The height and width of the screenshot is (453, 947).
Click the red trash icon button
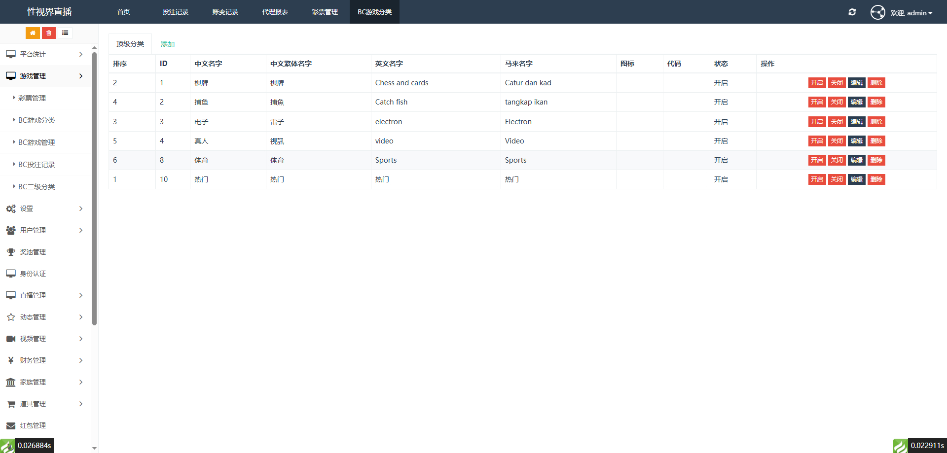(x=49, y=33)
